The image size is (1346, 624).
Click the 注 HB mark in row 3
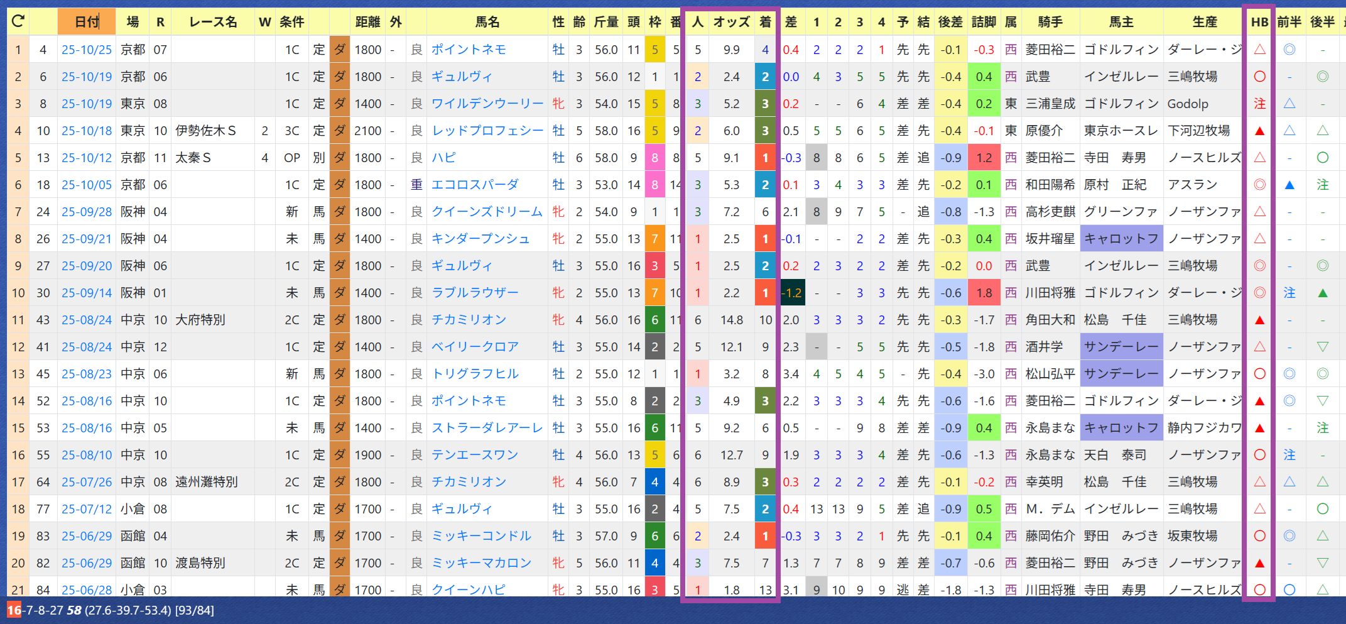pyautogui.click(x=1259, y=104)
